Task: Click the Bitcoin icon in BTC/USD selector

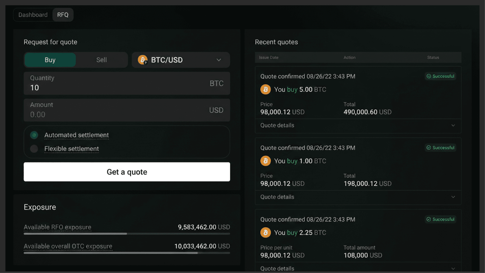Action: pyautogui.click(x=143, y=60)
